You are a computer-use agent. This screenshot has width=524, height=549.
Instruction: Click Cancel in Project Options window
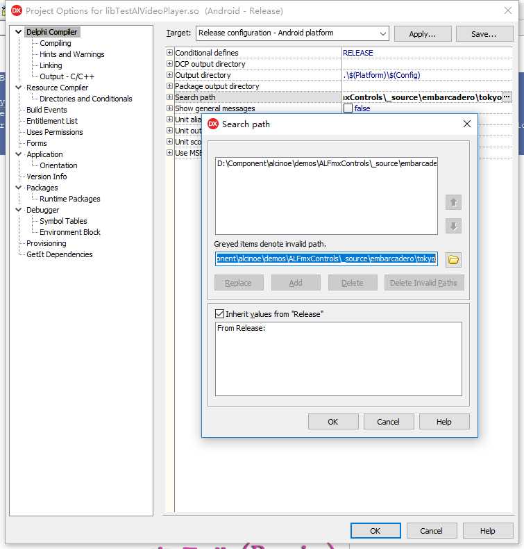432,531
